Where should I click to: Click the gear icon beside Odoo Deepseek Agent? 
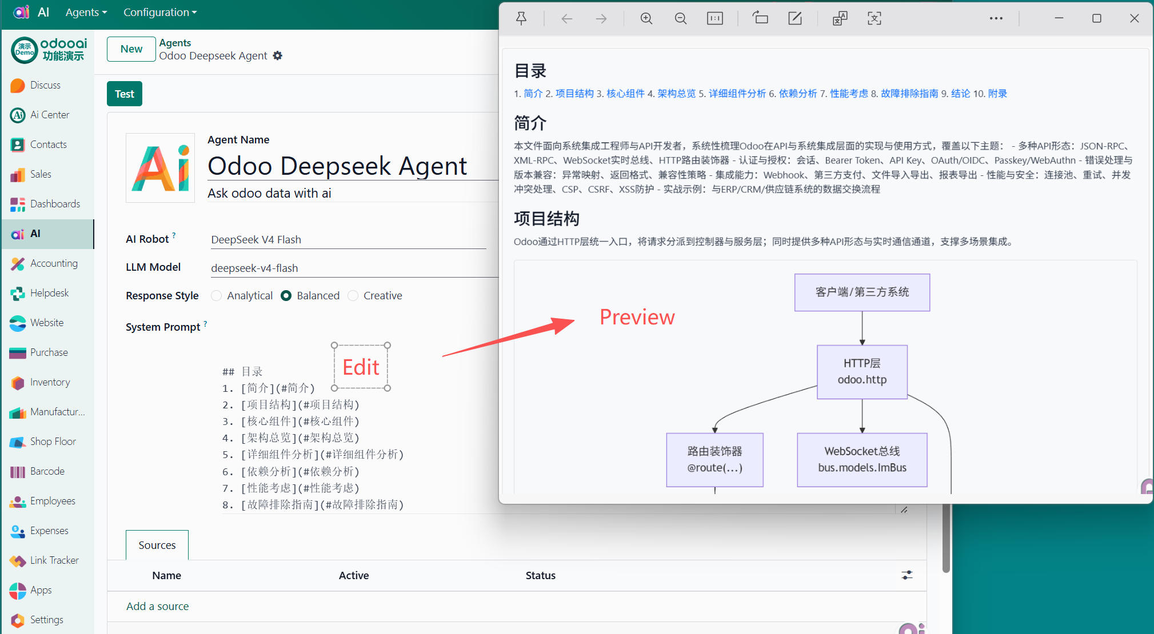click(x=278, y=55)
